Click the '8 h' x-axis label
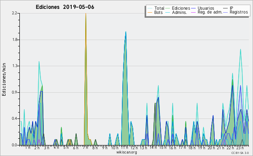This screenshot has width=253, height=156. [95, 148]
